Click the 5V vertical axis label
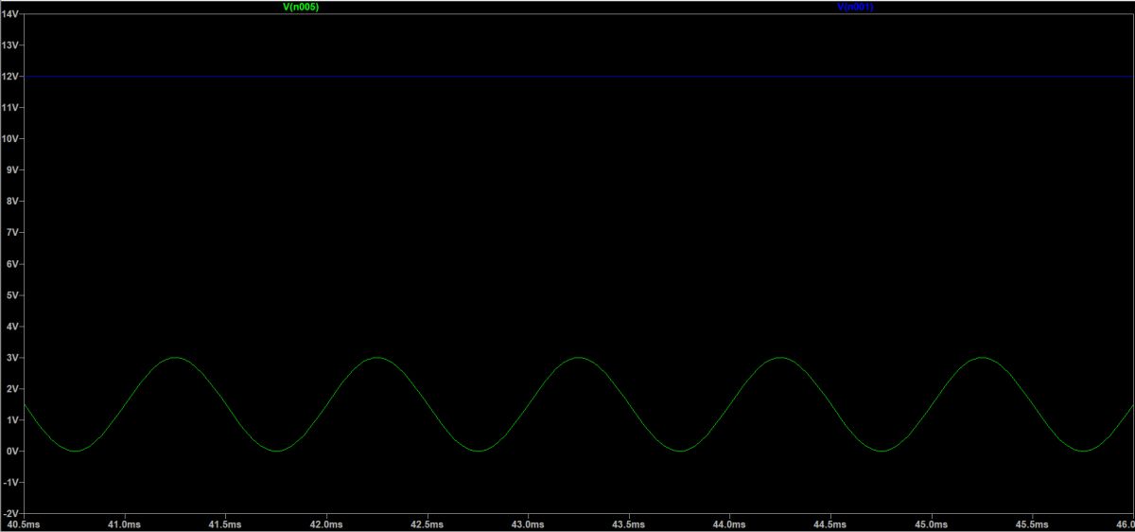 (x=11, y=294)
